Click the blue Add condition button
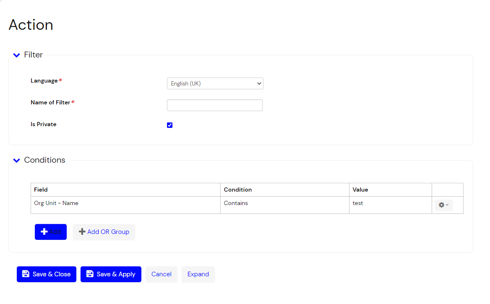Image resolution: width=490 pixels, height=304 pixels. coord(51,232)
